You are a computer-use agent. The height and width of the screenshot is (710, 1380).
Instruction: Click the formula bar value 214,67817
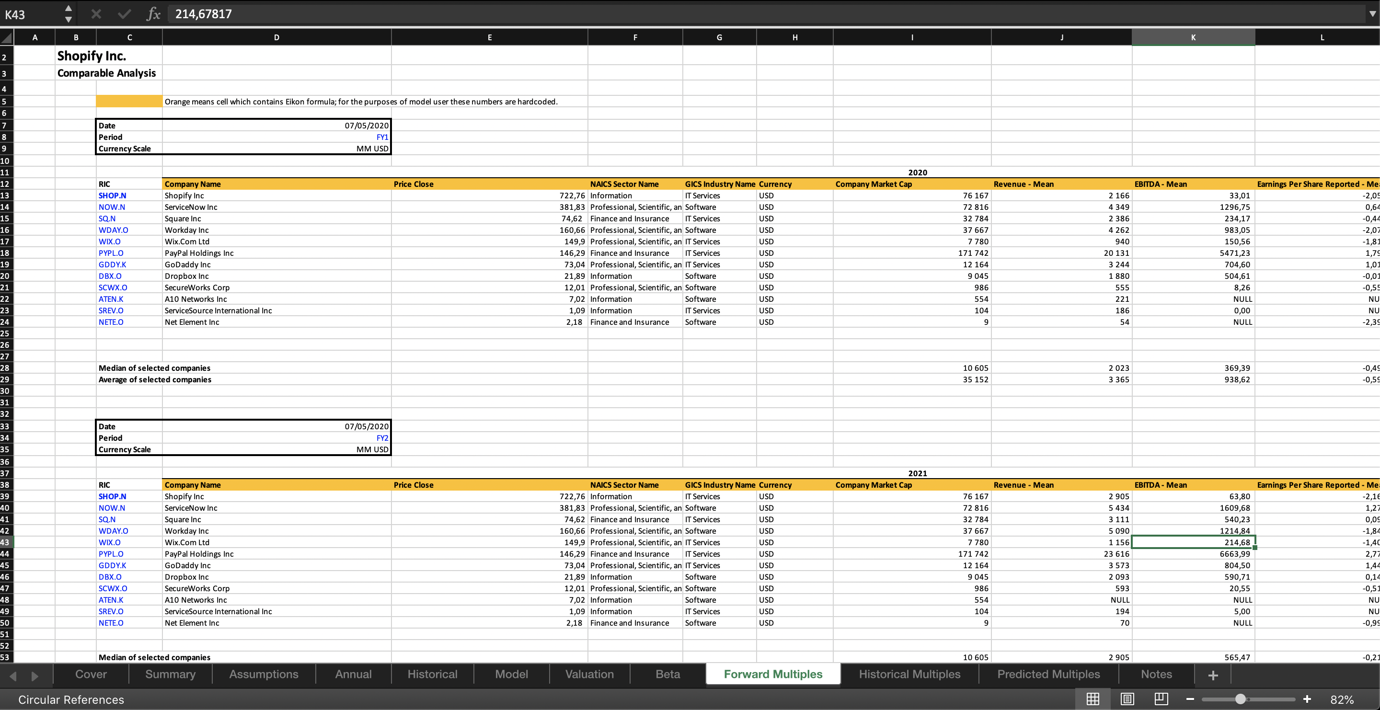tap(204, 14)
